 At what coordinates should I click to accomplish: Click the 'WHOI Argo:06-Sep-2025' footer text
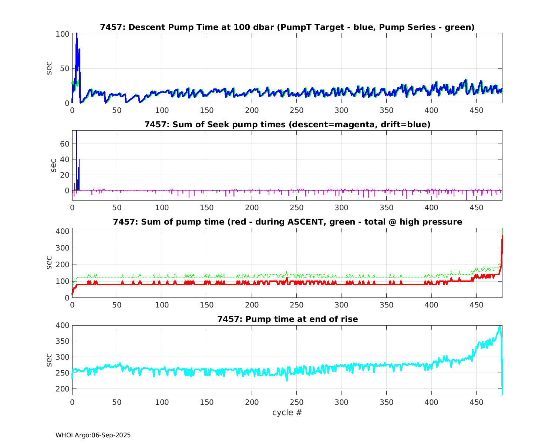(93, 435)
